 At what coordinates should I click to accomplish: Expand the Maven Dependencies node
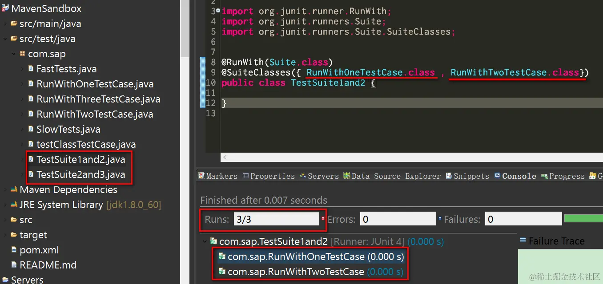(x=5, y=189)
